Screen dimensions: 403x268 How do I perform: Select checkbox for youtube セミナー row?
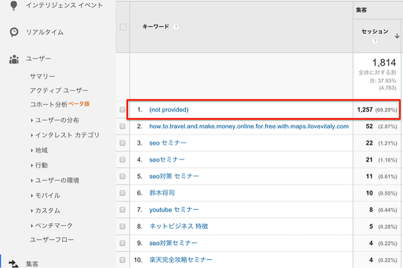pyautogui.click(x=123, y=210)
